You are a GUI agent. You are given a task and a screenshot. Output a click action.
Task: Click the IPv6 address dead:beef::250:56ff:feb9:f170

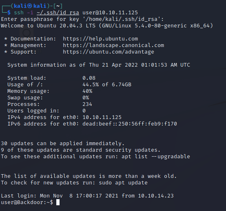(130, 124)
